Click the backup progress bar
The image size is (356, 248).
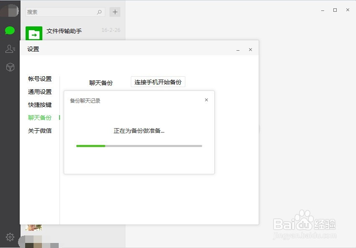tap(139, 146)
